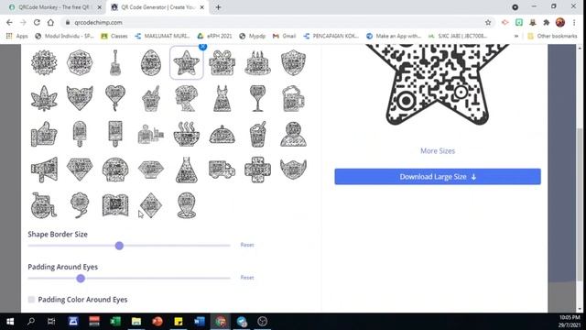Select the dress QR shape

[222, 99]
